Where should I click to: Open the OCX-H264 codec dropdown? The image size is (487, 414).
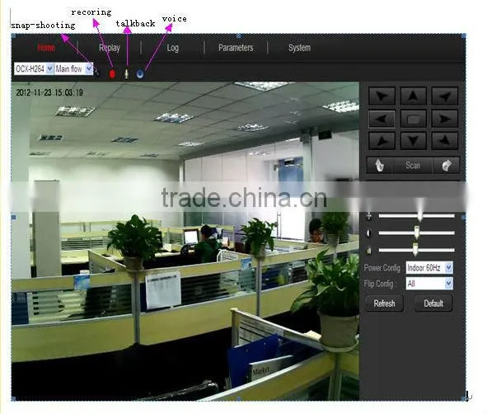coord(34,68)
